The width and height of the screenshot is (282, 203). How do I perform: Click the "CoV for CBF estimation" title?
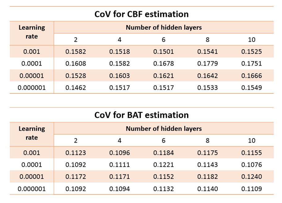[x=141, y=14]
